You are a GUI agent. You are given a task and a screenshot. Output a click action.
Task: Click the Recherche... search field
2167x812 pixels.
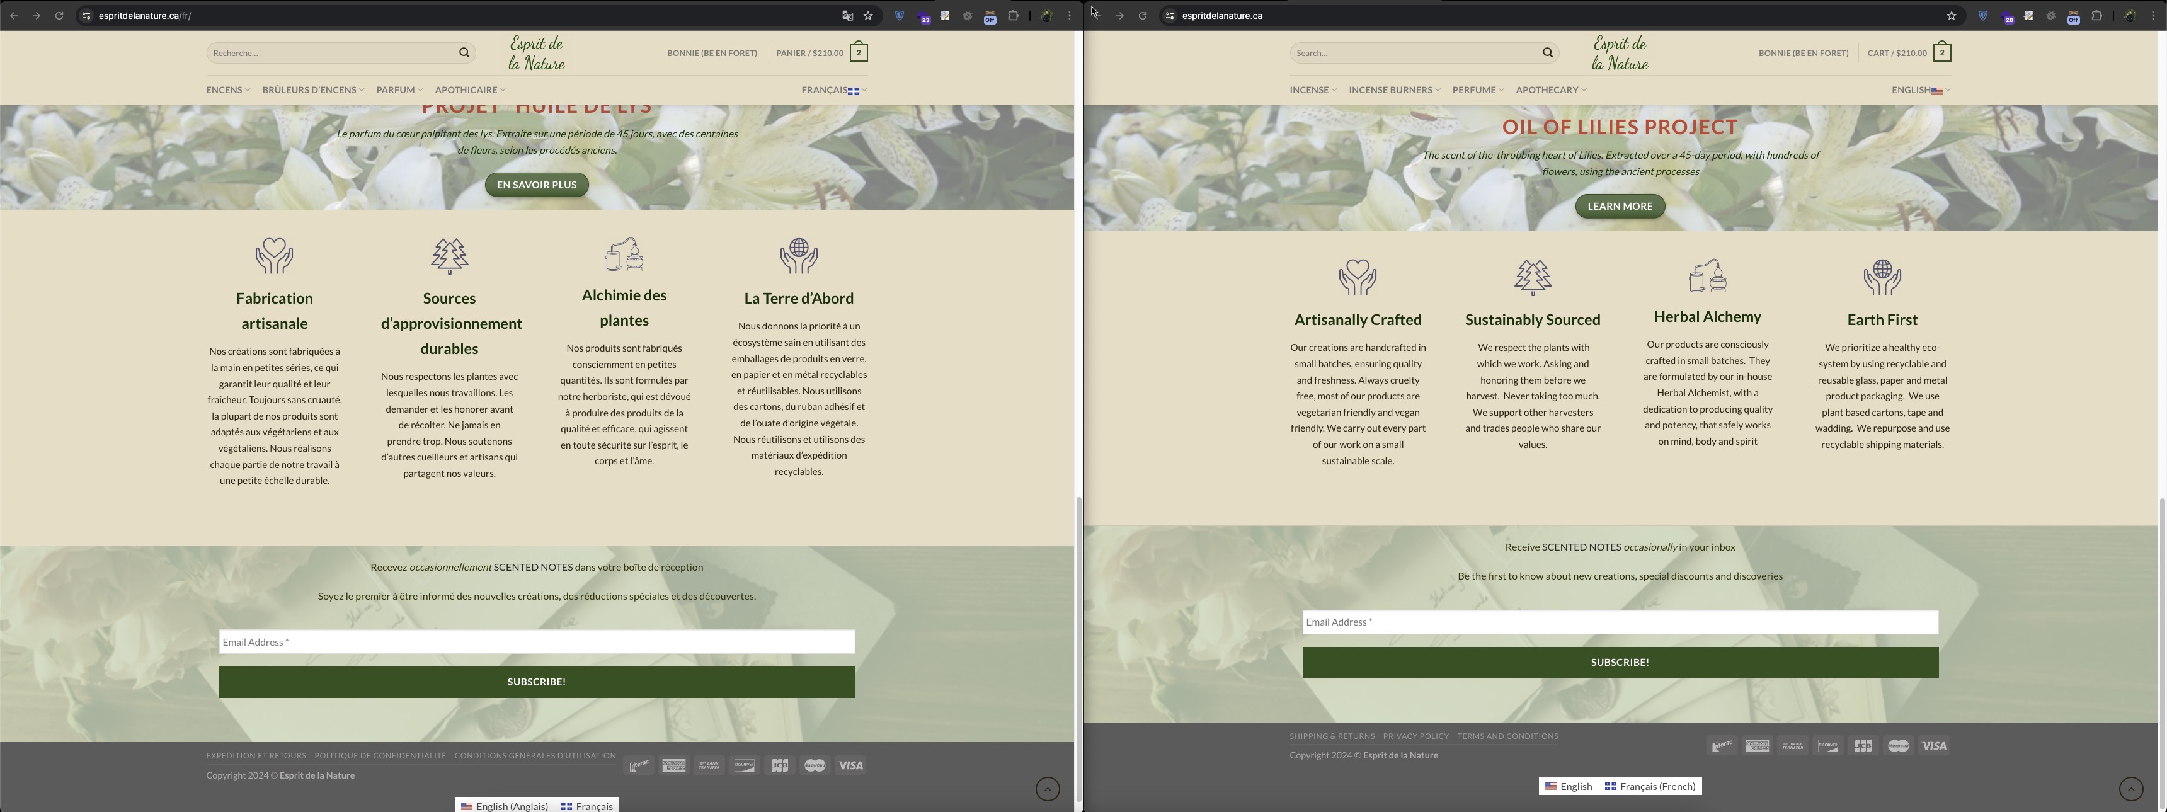[x=329, y=53]
